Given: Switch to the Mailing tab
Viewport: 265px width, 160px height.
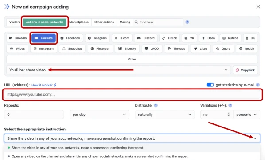Looking at the screenshot, I should 125,22.
